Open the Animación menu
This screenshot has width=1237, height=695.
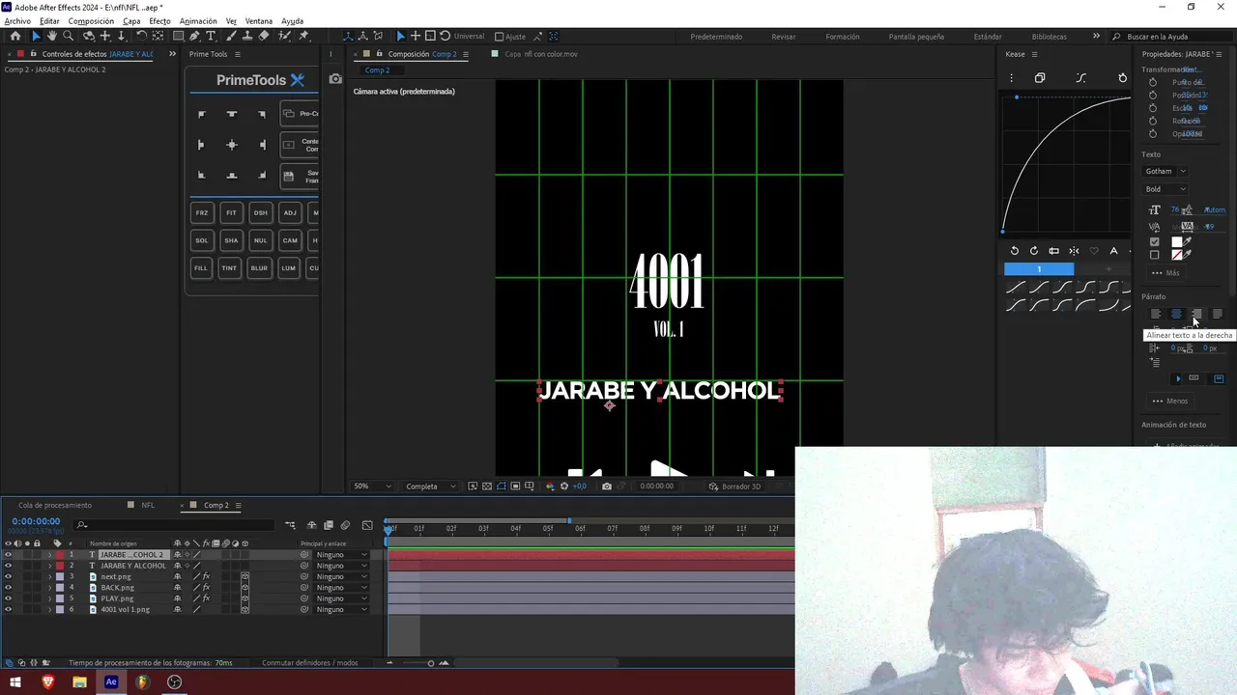198,21
